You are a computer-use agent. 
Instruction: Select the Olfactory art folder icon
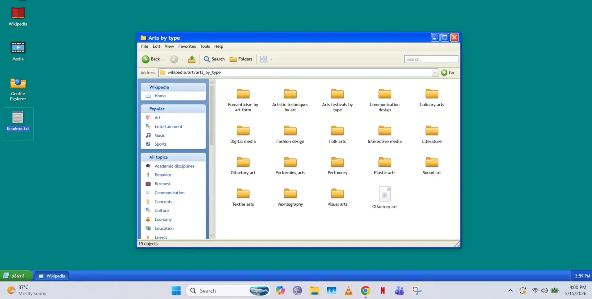click(x=243, y=162)
